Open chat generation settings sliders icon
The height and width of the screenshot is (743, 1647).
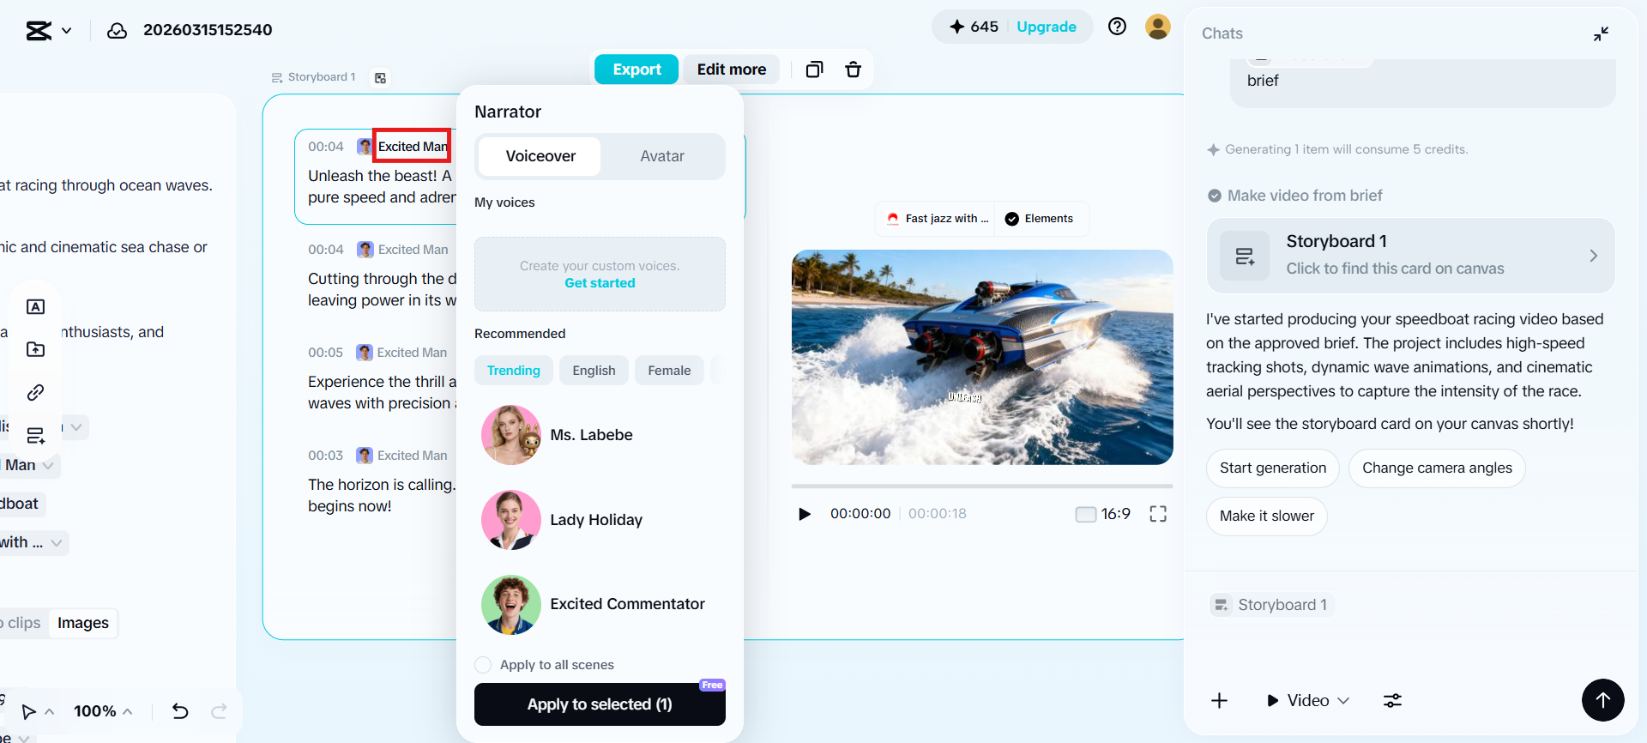click(x=1392, y=701)
